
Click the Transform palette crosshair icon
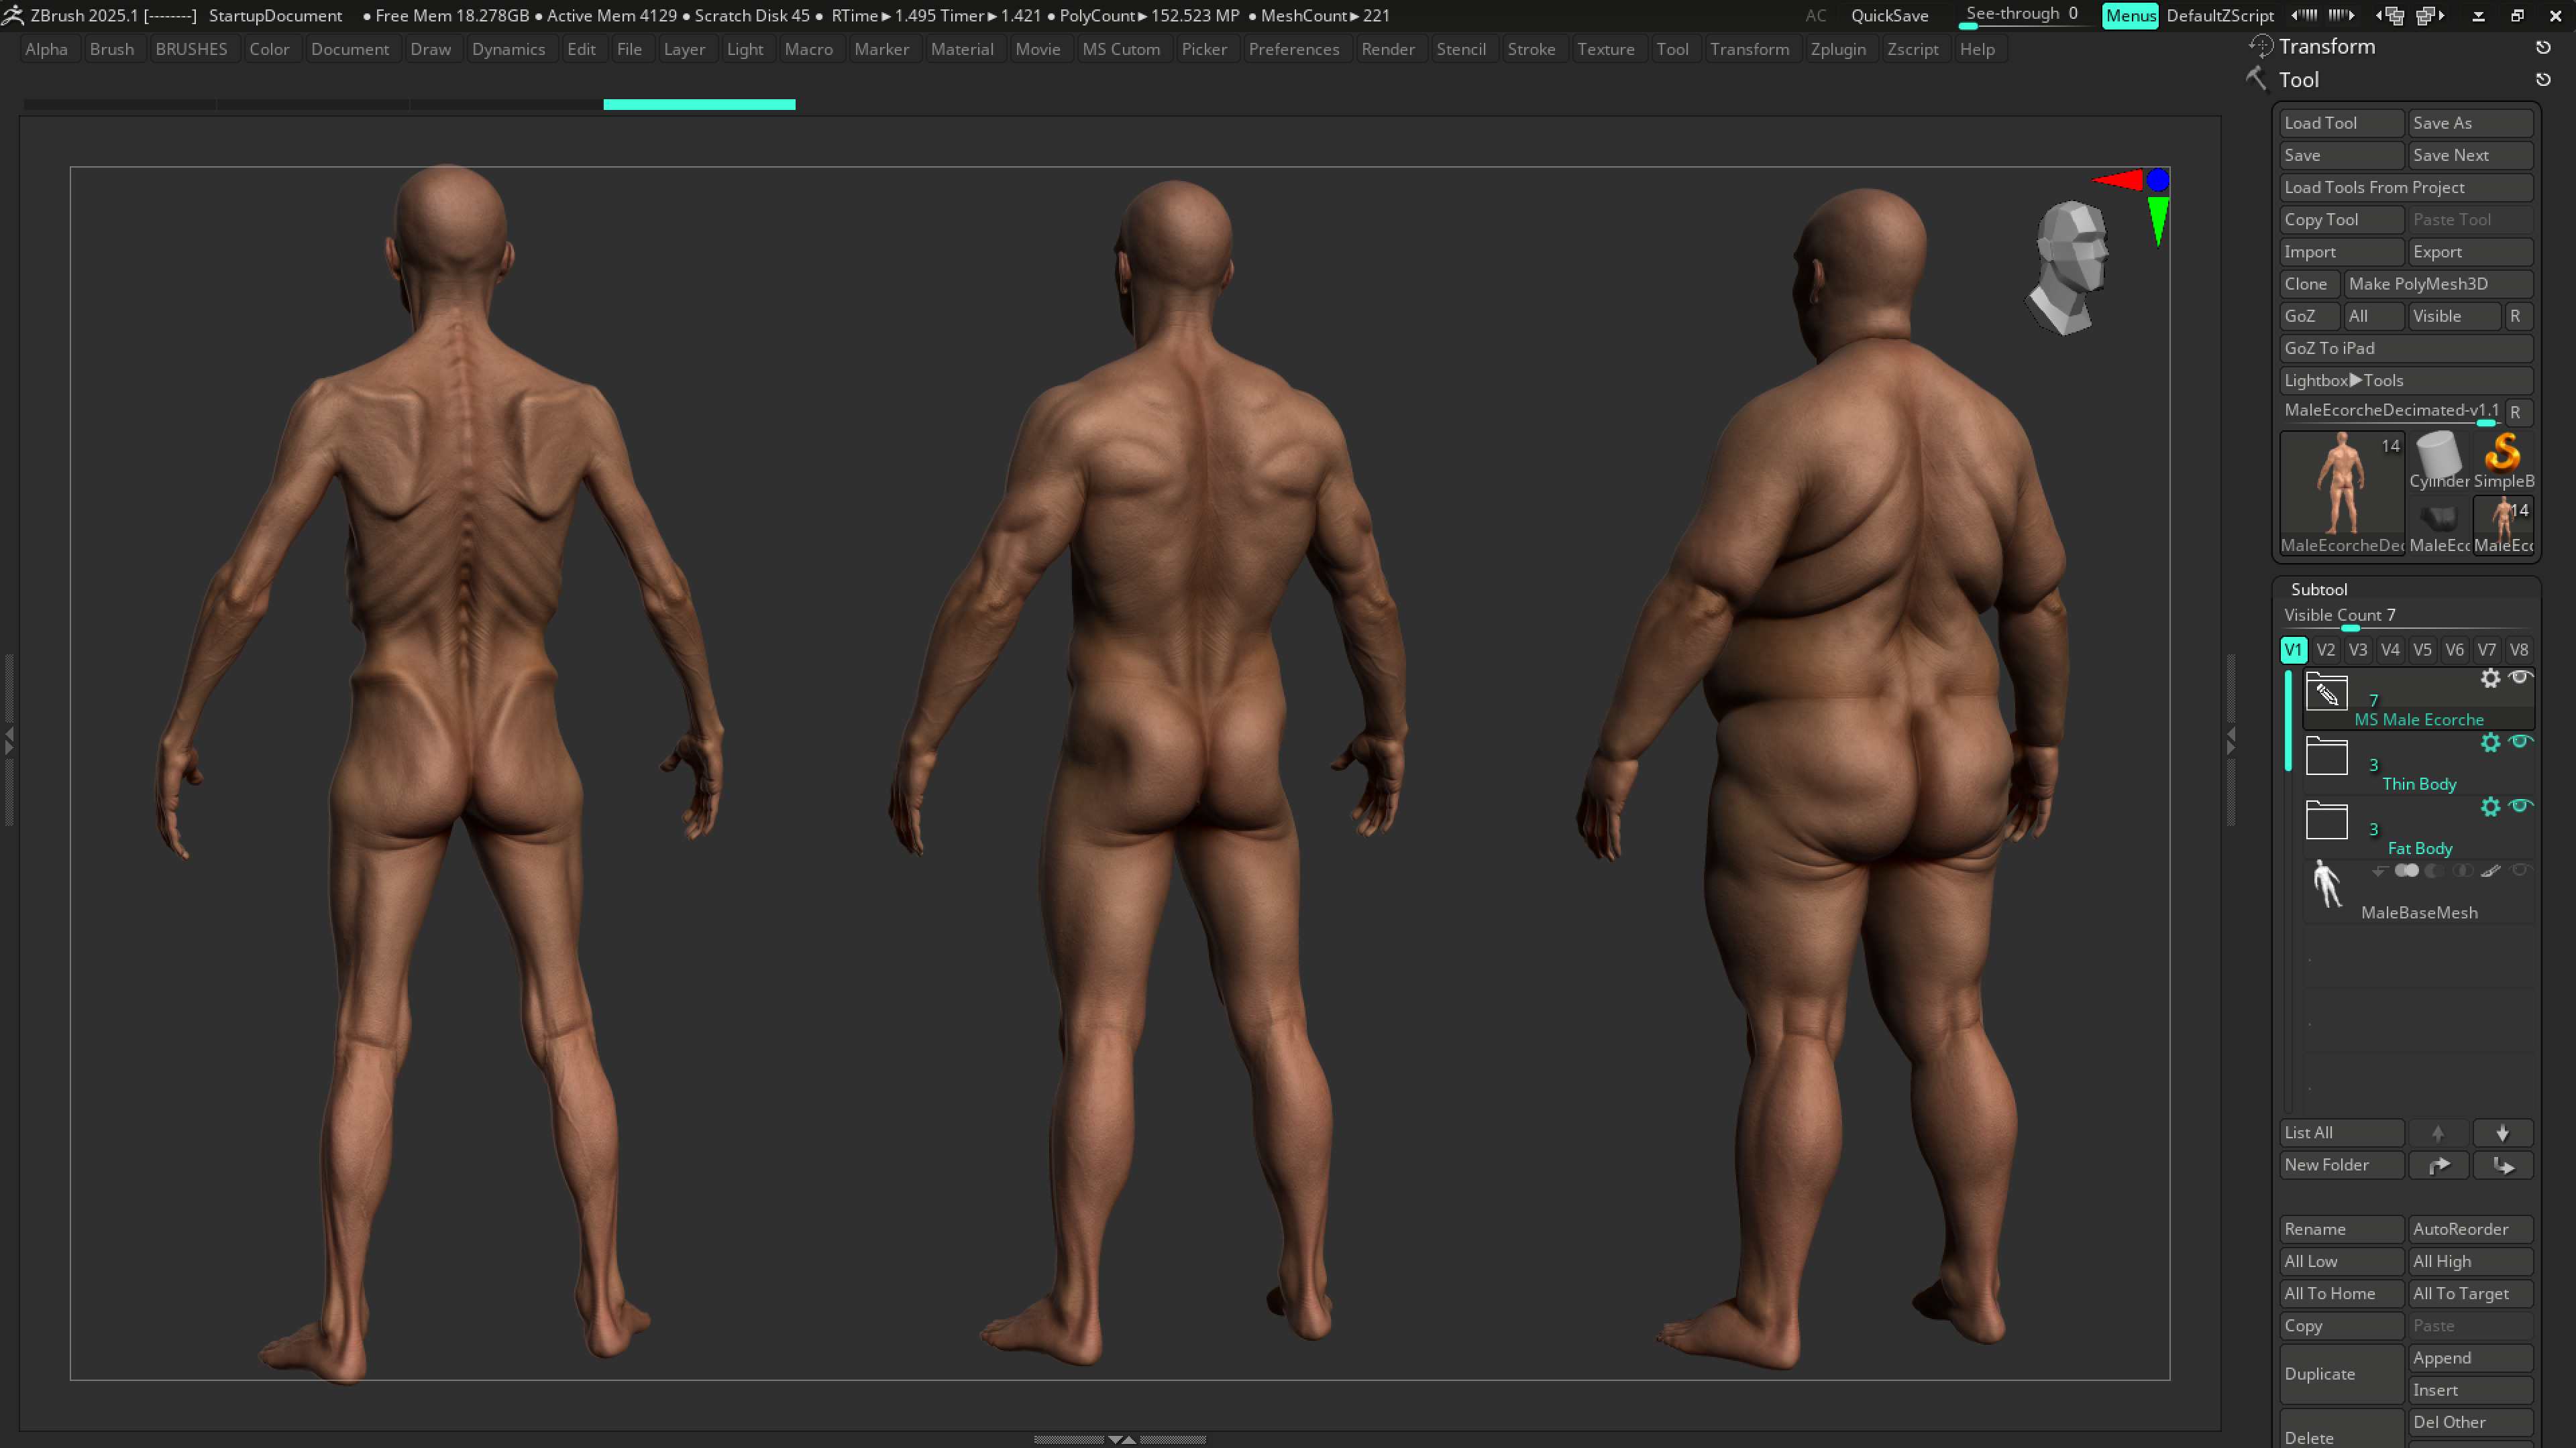(2260, 46)
